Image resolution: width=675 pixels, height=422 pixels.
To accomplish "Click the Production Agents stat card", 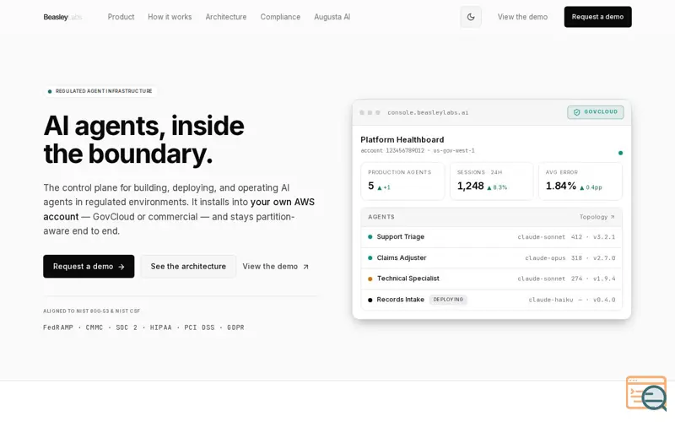I will point(402,181).
